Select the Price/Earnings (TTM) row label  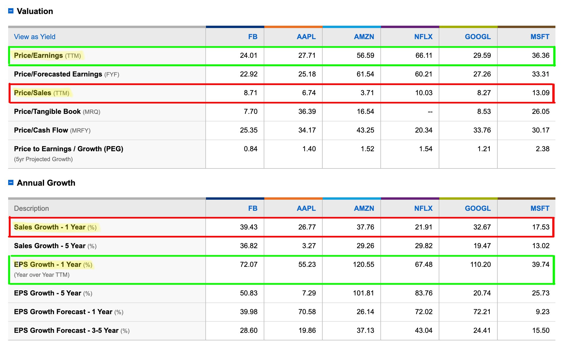coord(48,55)
